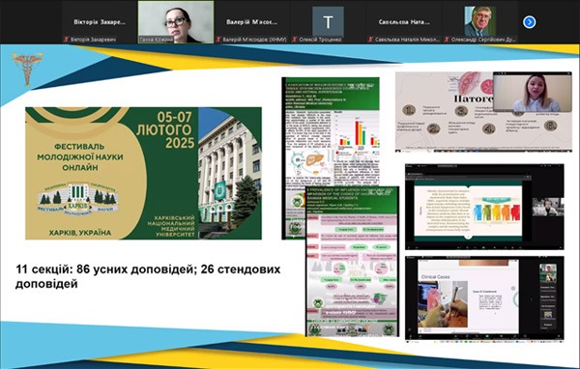Select Ганна Кожина's active video tile
The image size is (580, 369).
point(176,22)
